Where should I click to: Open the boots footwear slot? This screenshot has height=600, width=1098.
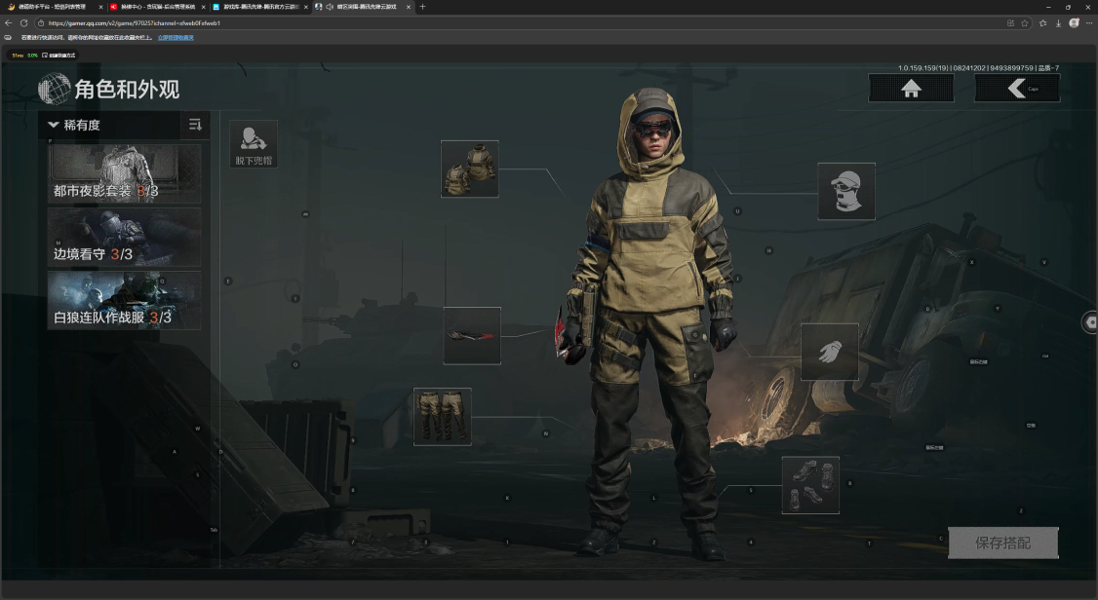[810, 485]
